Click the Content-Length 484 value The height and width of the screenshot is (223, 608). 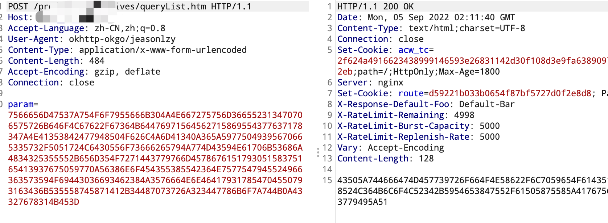coord(97,61)
